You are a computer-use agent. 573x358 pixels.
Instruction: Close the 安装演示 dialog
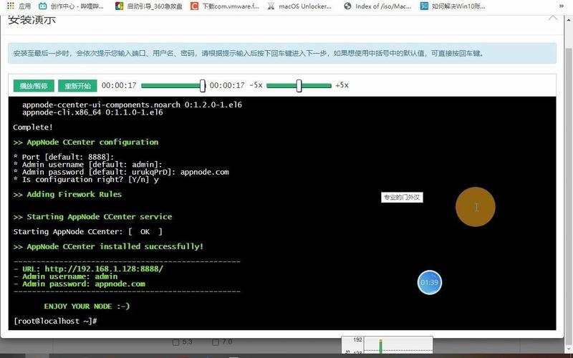click(x=552, y=17)
